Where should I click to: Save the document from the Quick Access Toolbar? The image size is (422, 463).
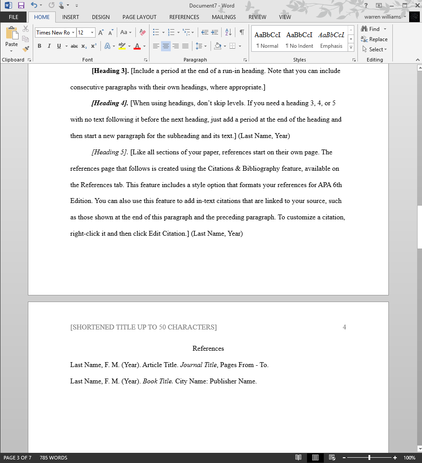(21, 6)
